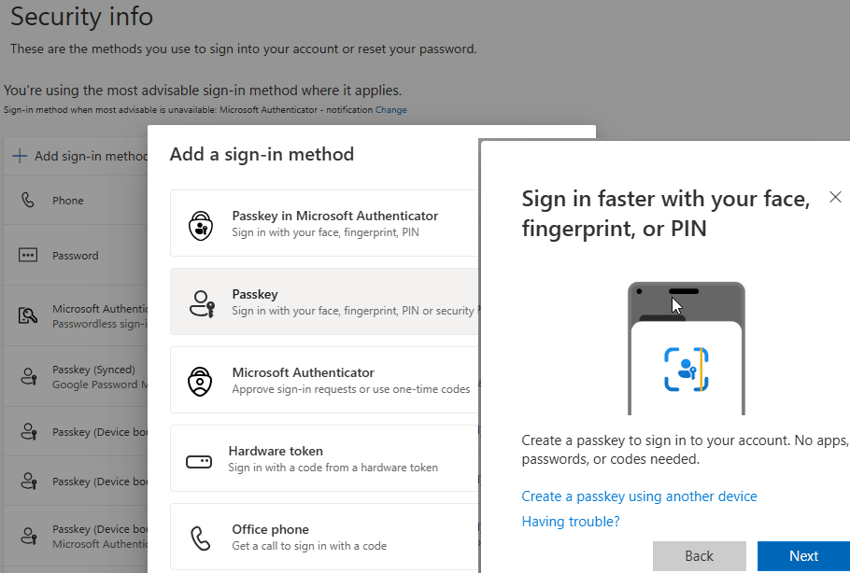
Task: Click the Passkey (Synced) person-key icon
Action: 28,376
